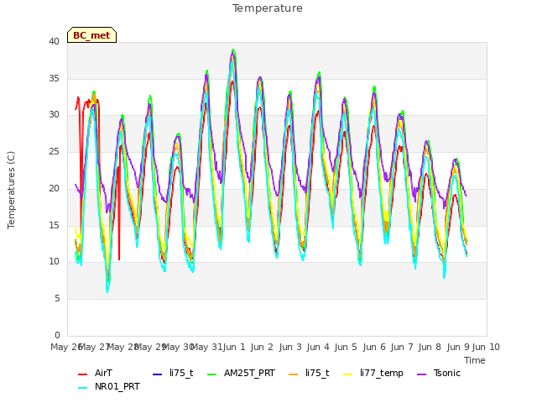Click the Jun 8 x-axis label
The width and height of the screenshot is (537, 403).
point(430,347)
